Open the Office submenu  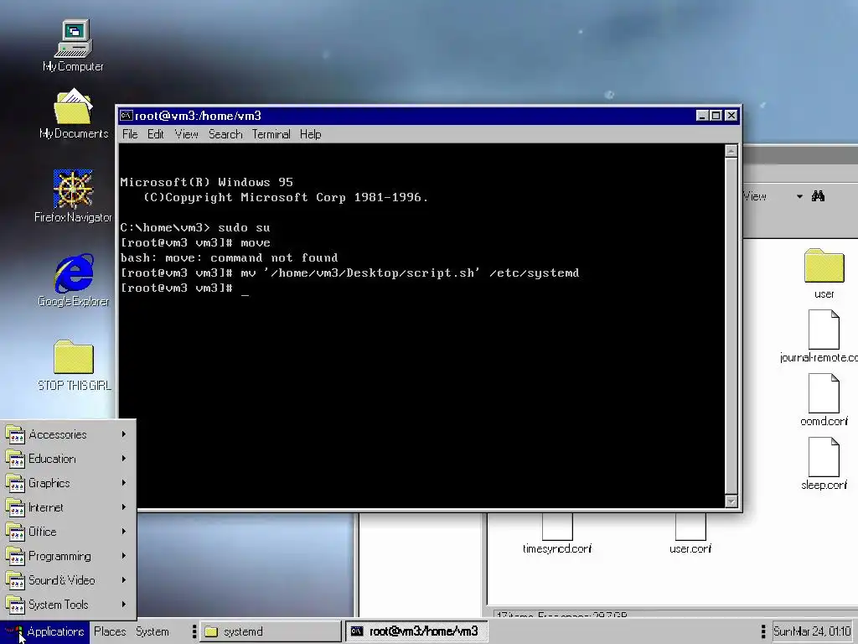(x=69, y=531)
